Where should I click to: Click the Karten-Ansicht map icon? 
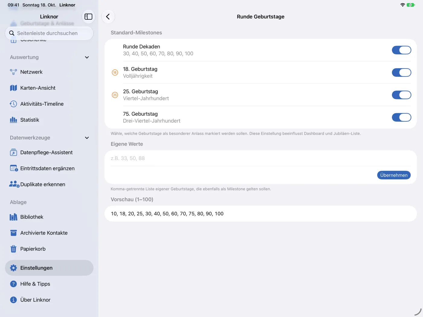tap(13, 88)
